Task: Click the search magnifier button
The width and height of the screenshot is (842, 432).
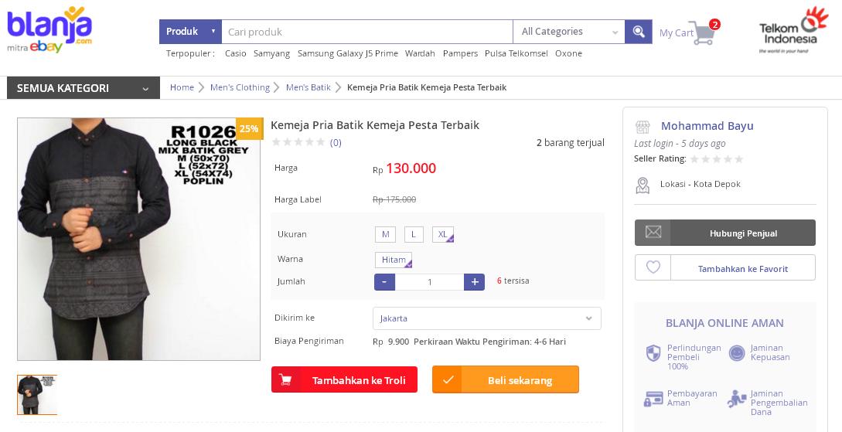Action: (638, 32)
